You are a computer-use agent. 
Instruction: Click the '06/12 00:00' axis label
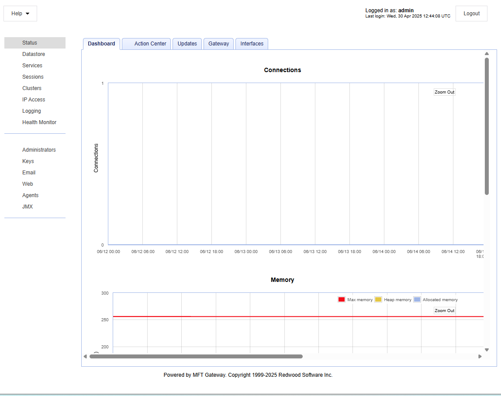(x=108, y=252)
